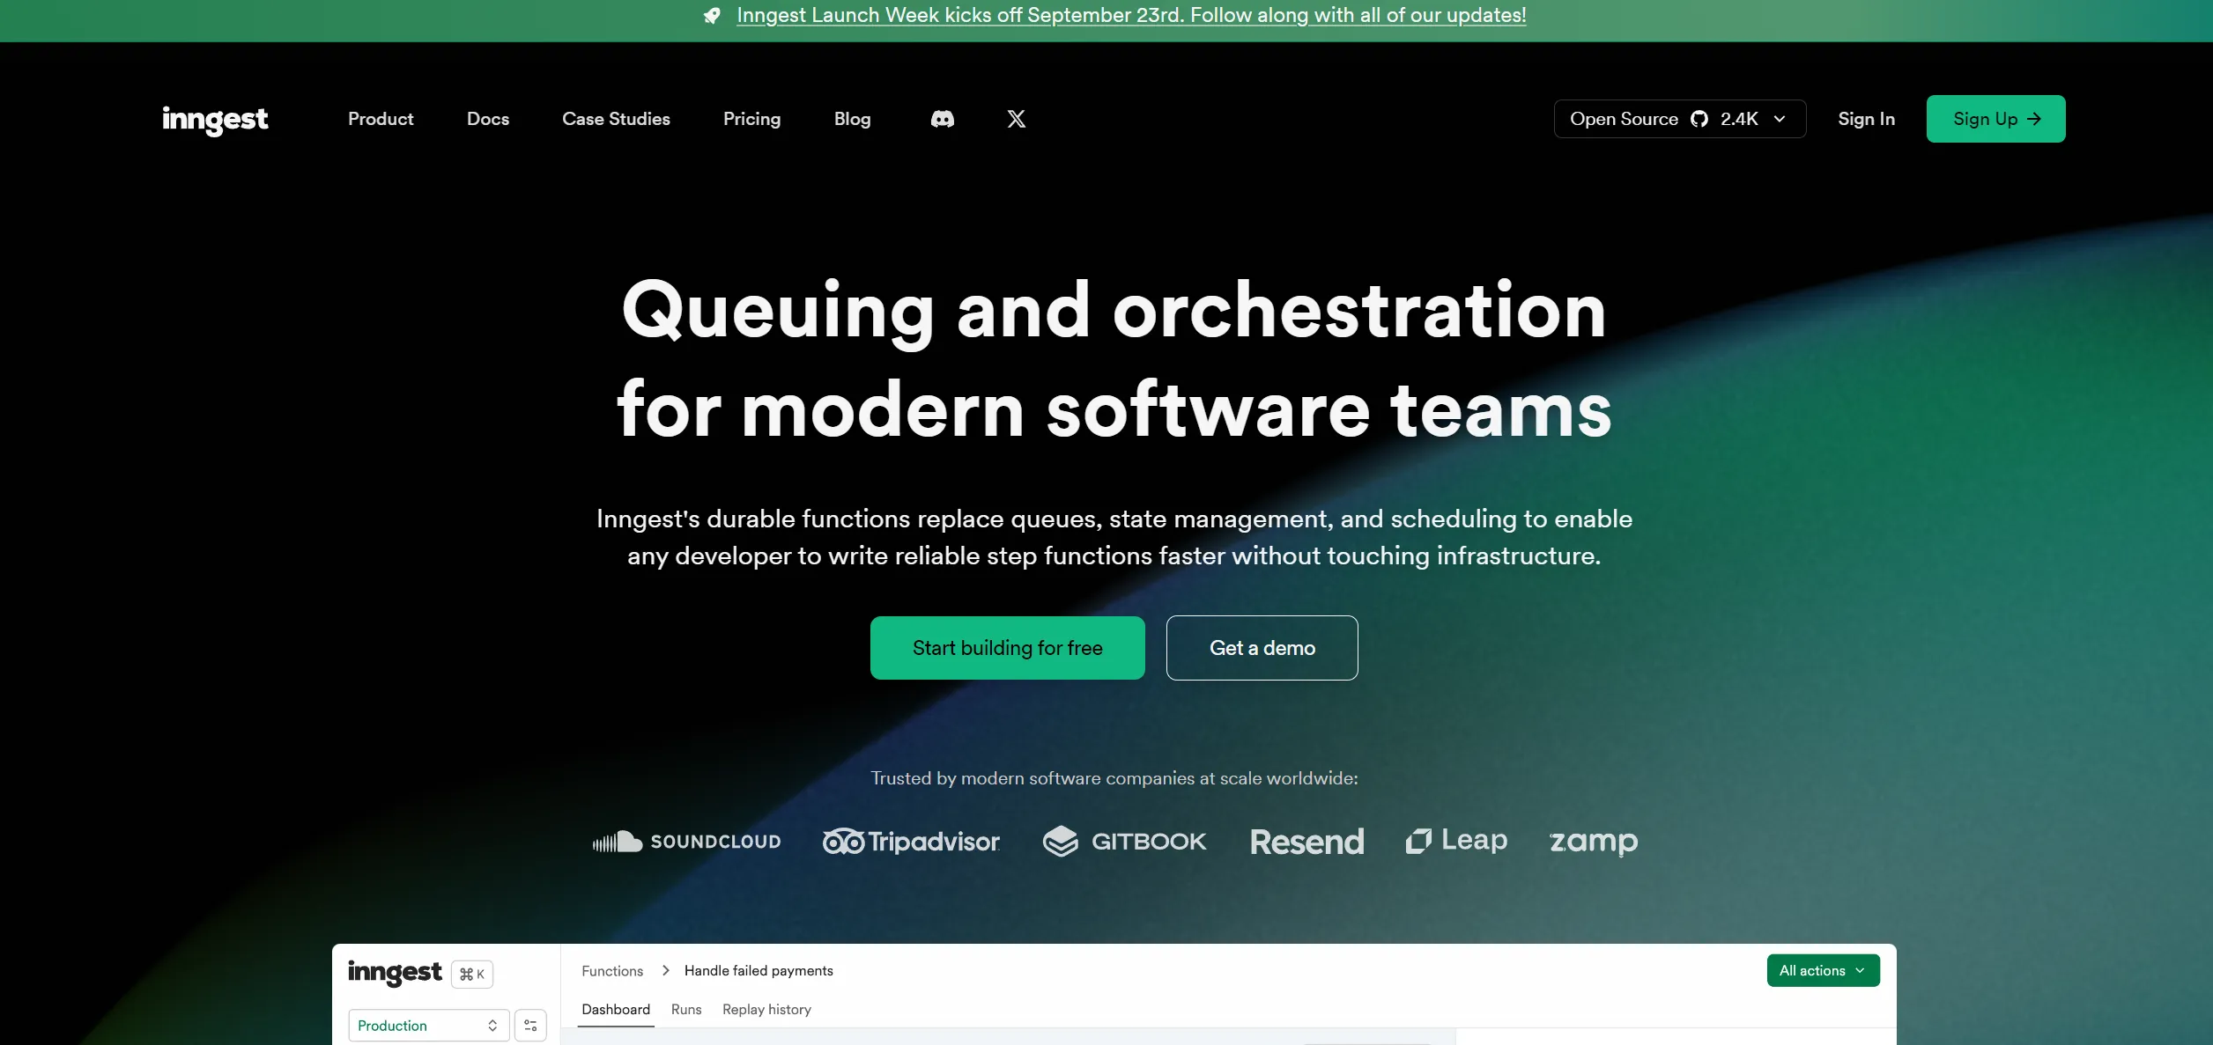Click the X (Twitter) icon in navbar
This screenshot has width=2213, height=1045.
(x=1017, y=119)
